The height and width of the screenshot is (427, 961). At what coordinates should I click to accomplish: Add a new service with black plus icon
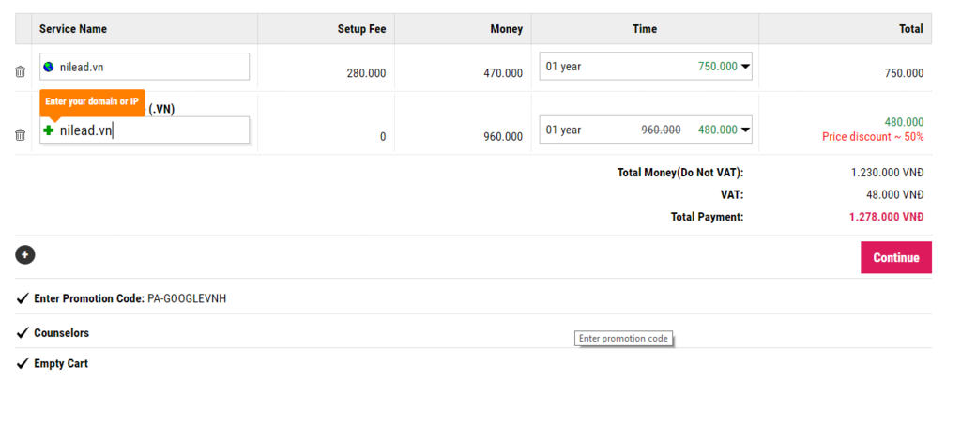point(25,255)
